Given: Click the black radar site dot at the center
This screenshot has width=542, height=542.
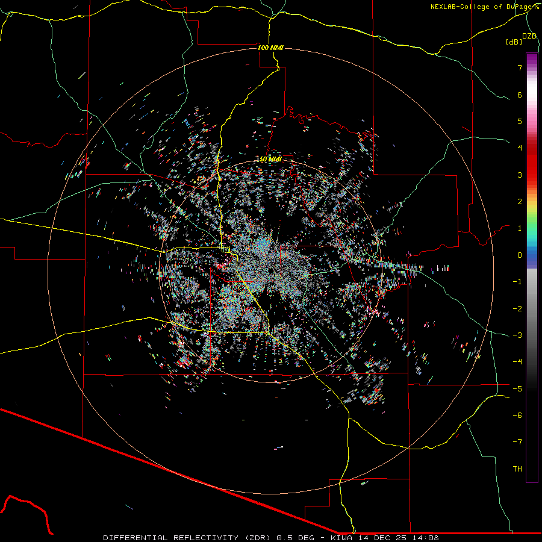Looking at the screenshot, I should (271, 270).
